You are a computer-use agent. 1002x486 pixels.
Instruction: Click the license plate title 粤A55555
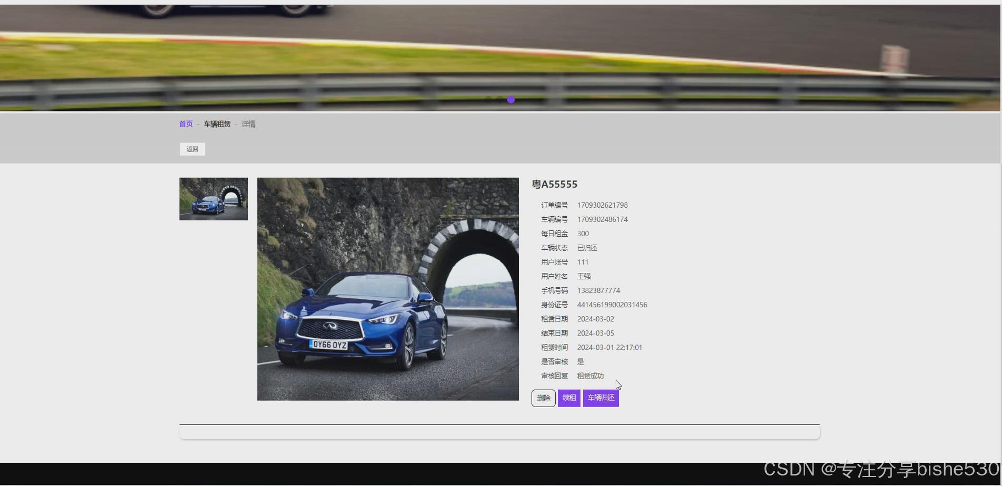554,184
